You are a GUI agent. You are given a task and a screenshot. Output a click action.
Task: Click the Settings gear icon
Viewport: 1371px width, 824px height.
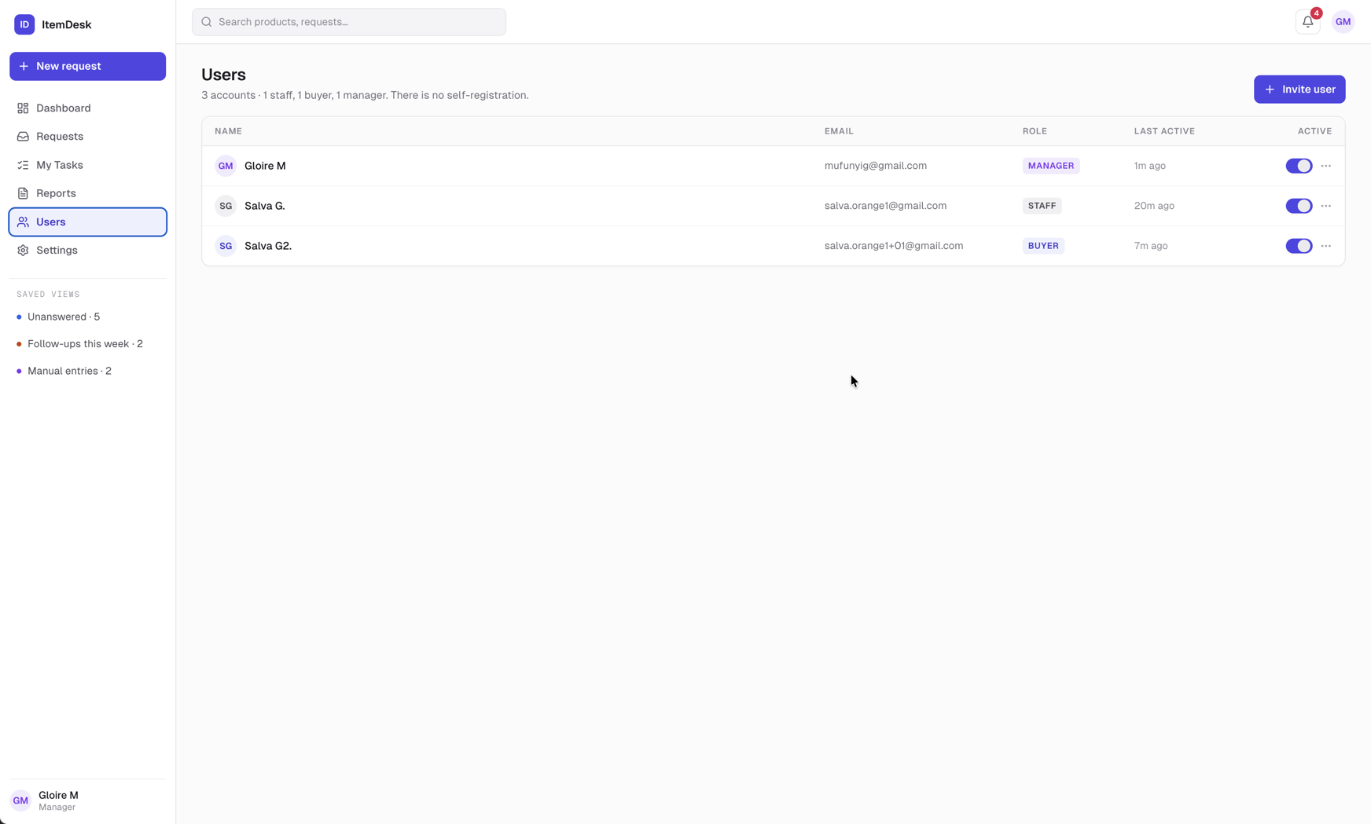pos(23,251)
